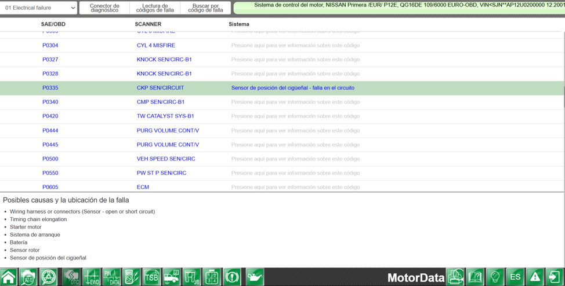
Task: Open the multimeter testing icon
Action: coord(132,277)
